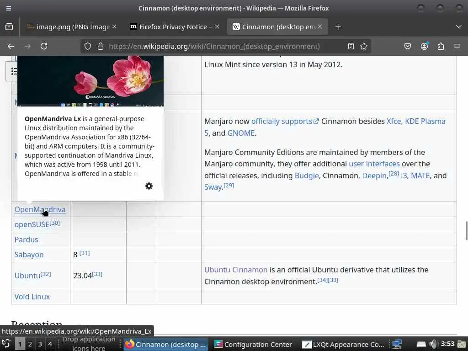This screenshot has height=351, width=468.
Task: List all open tabs
Action: tap(459, 27)
